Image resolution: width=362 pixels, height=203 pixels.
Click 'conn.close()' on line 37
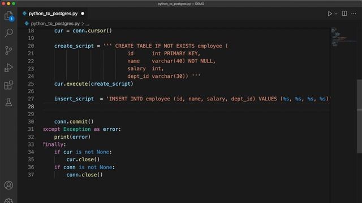click(x=84, y=175)
